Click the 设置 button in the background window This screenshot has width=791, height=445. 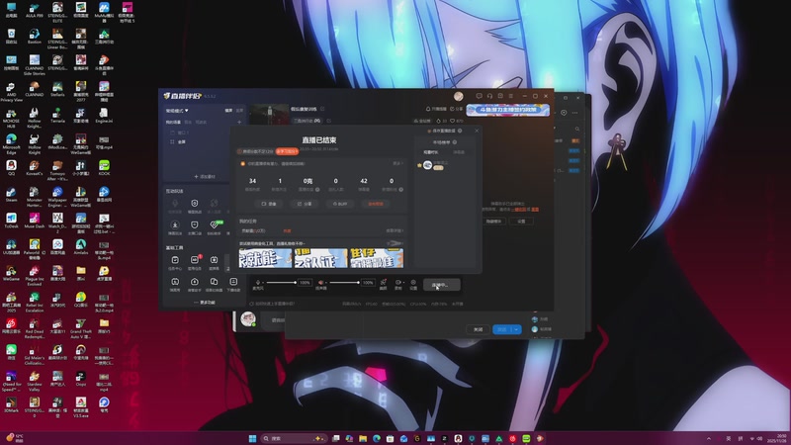[x=521, y=221]
